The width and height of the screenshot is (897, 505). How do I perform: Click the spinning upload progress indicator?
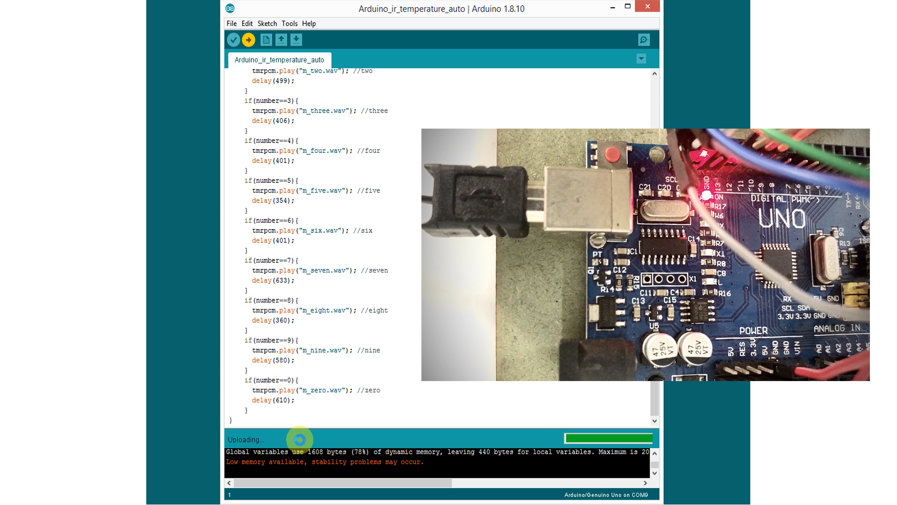pyautogui.click(x=299, y=439)
